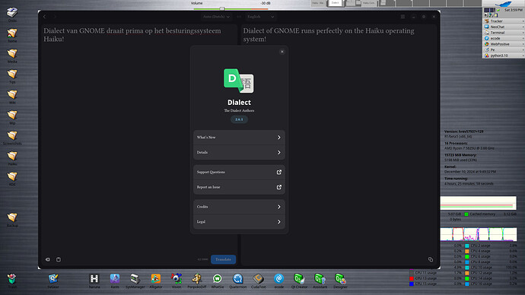Open the Disks desktop icon
Image resolution: width=525 pixels, height=295 pixels.
tap(12, 14)
